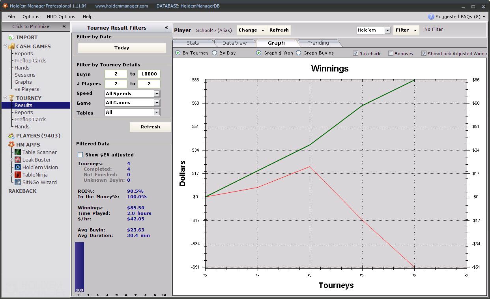Switch to the Data View tab
Image resolution: width=490 pixels, height=299 pixels.
[234, 43]
